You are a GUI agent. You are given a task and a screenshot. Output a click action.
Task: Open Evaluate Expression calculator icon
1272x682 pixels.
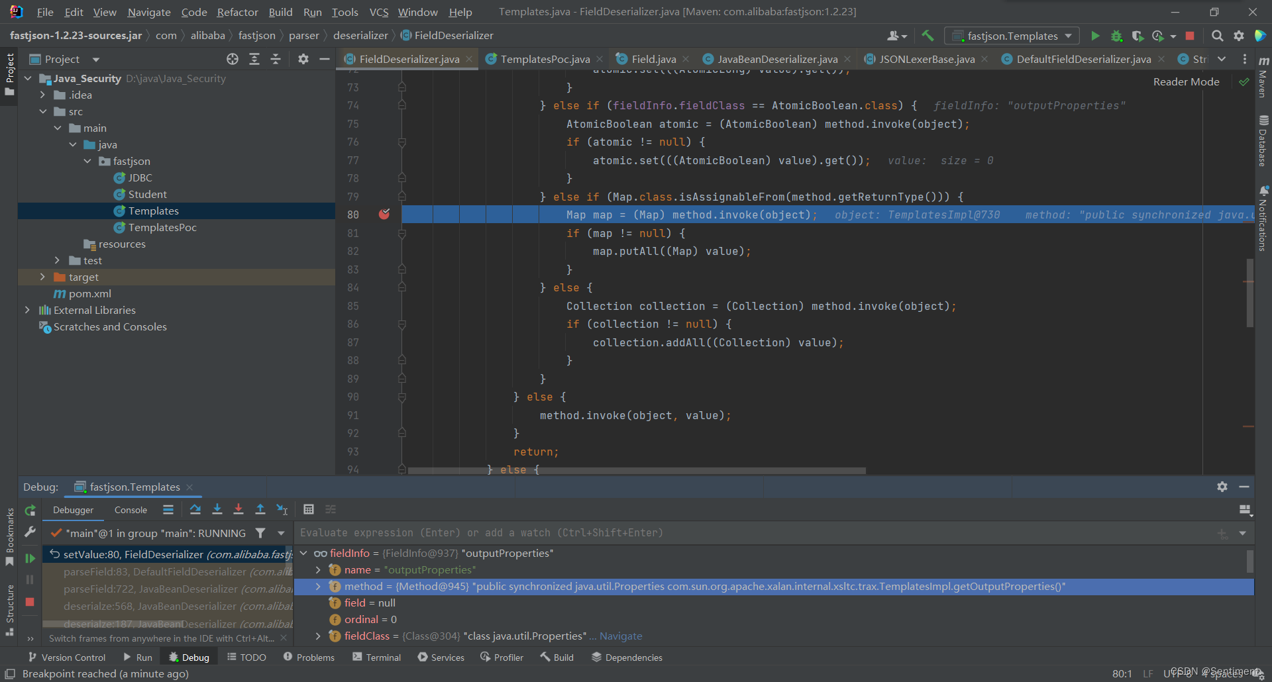pyautogui.click(x=308, y=509)
